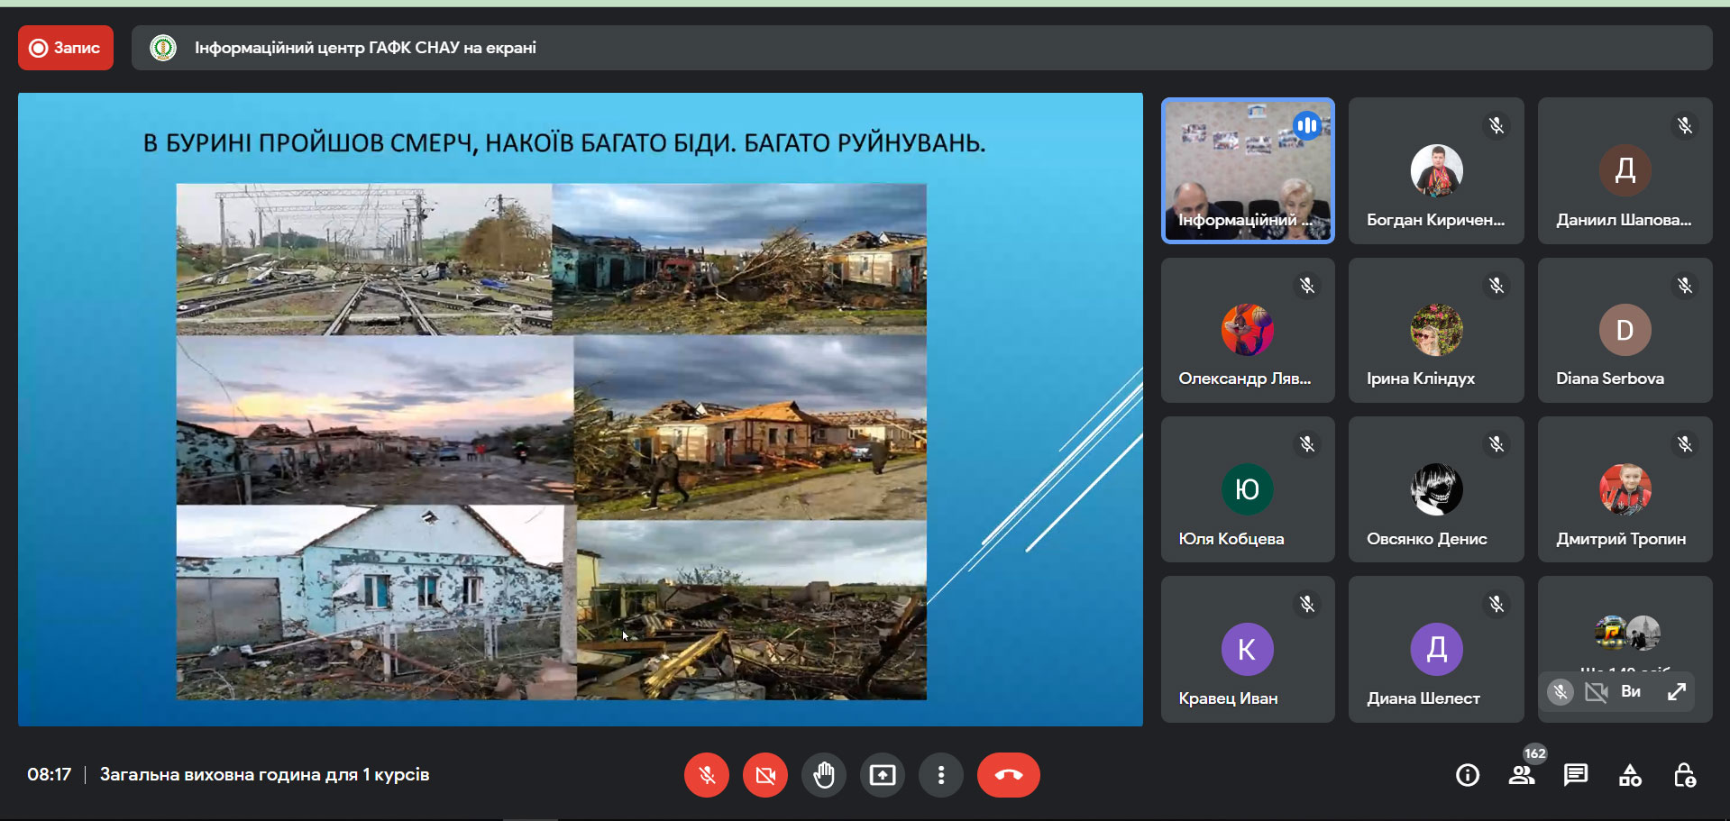Open the Present now screen share button

pos(883,775)
